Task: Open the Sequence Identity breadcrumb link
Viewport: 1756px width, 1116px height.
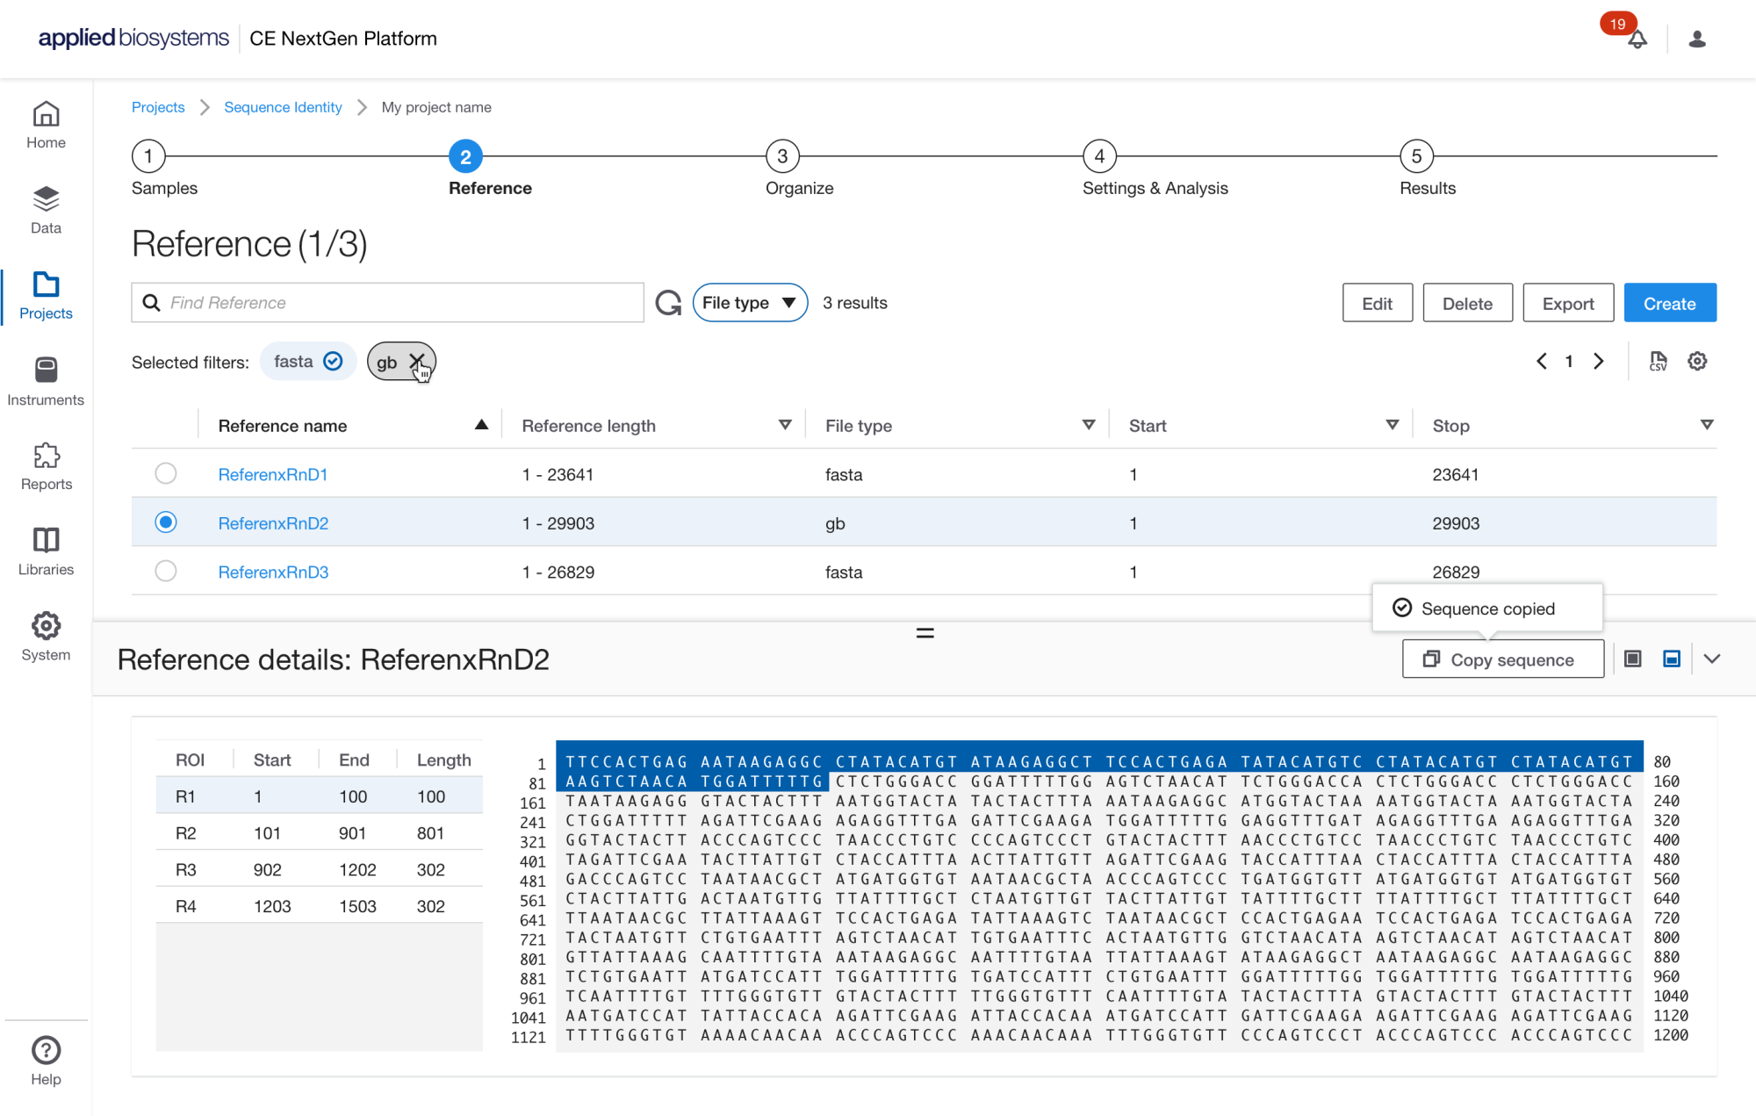Action: coord(283,107)
